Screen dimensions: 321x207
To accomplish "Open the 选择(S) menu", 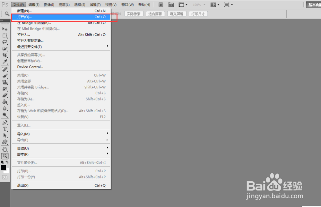I will pyautogui.click(x=80, y=5).
